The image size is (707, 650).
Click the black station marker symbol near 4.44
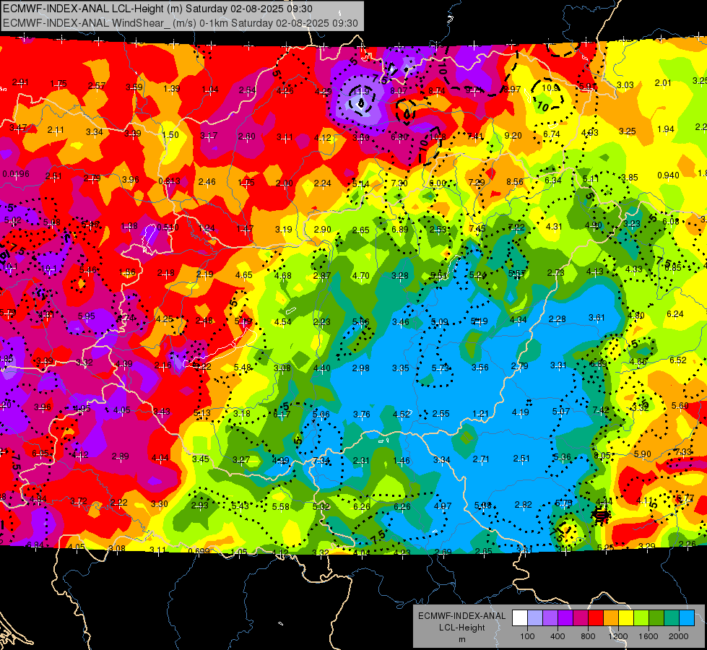(600, 516)
